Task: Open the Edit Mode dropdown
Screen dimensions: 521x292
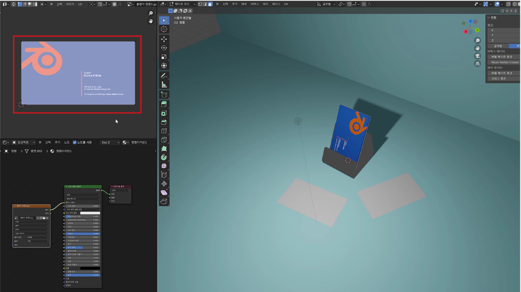Action: click(183, 4)
